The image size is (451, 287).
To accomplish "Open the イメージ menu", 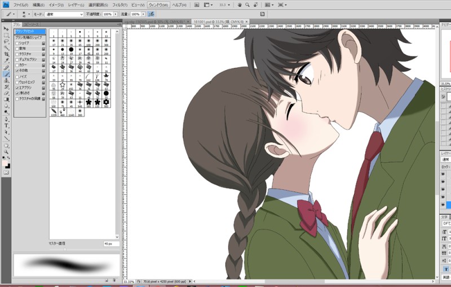I will [x=56, y=5].
